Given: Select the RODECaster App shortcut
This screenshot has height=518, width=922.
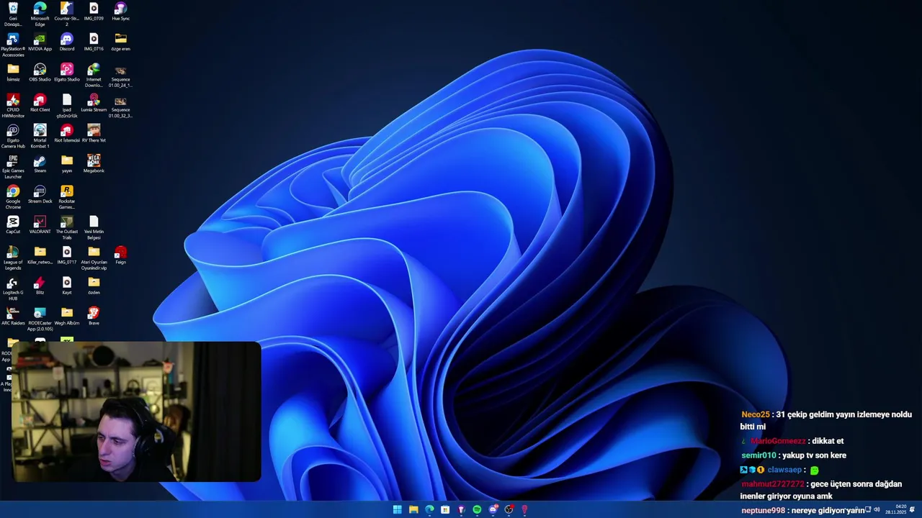Looking at the screenshot, I should point(40,319).
